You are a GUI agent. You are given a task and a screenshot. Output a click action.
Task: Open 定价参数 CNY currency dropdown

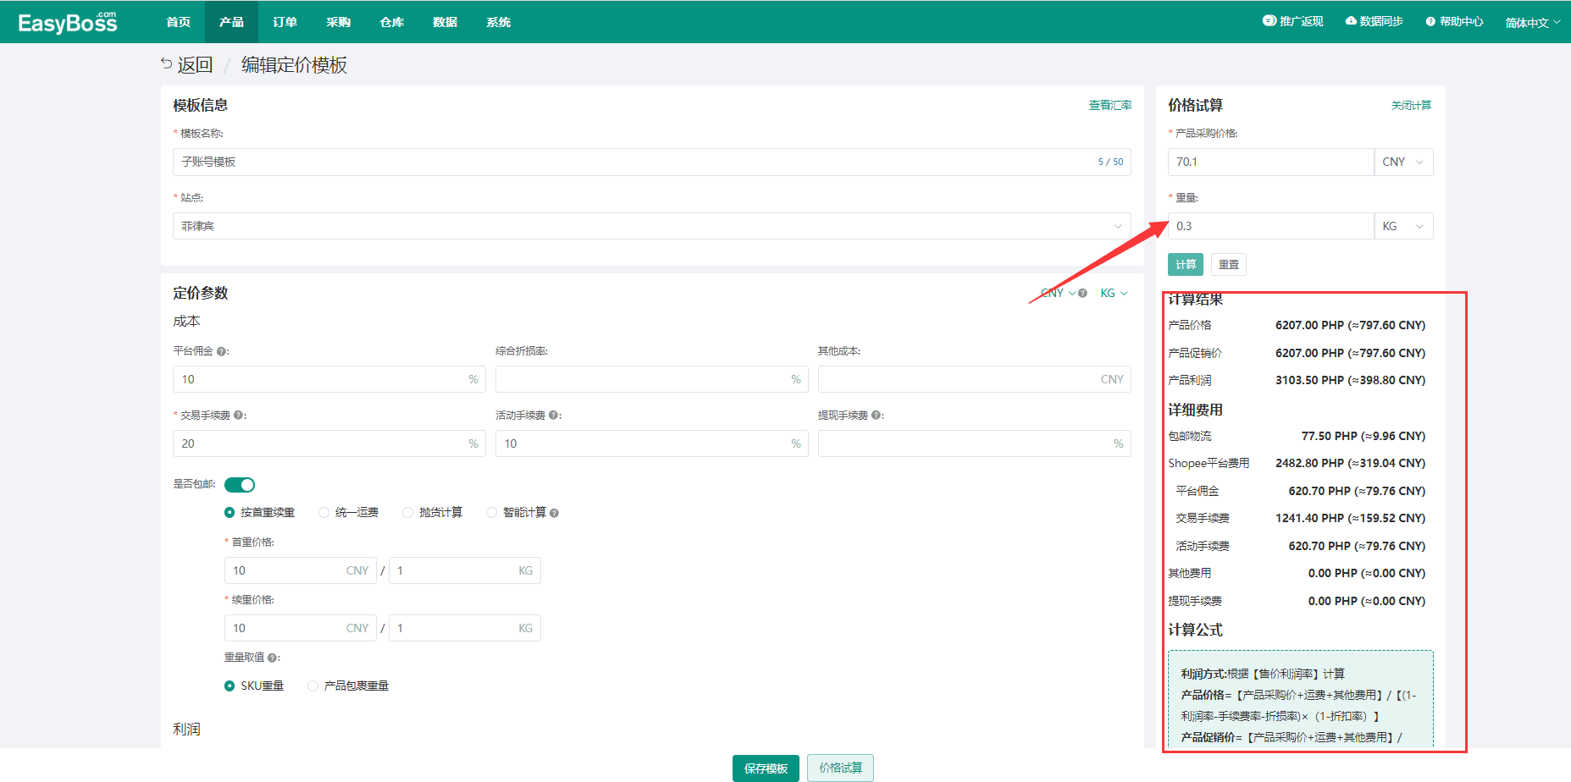(1058, 294)
